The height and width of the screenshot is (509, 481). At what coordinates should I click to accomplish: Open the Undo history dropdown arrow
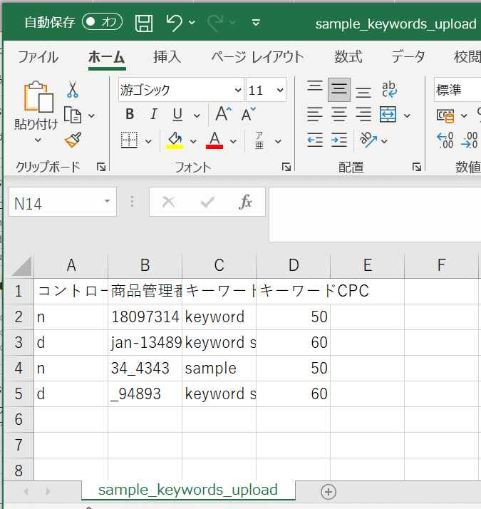192,23
